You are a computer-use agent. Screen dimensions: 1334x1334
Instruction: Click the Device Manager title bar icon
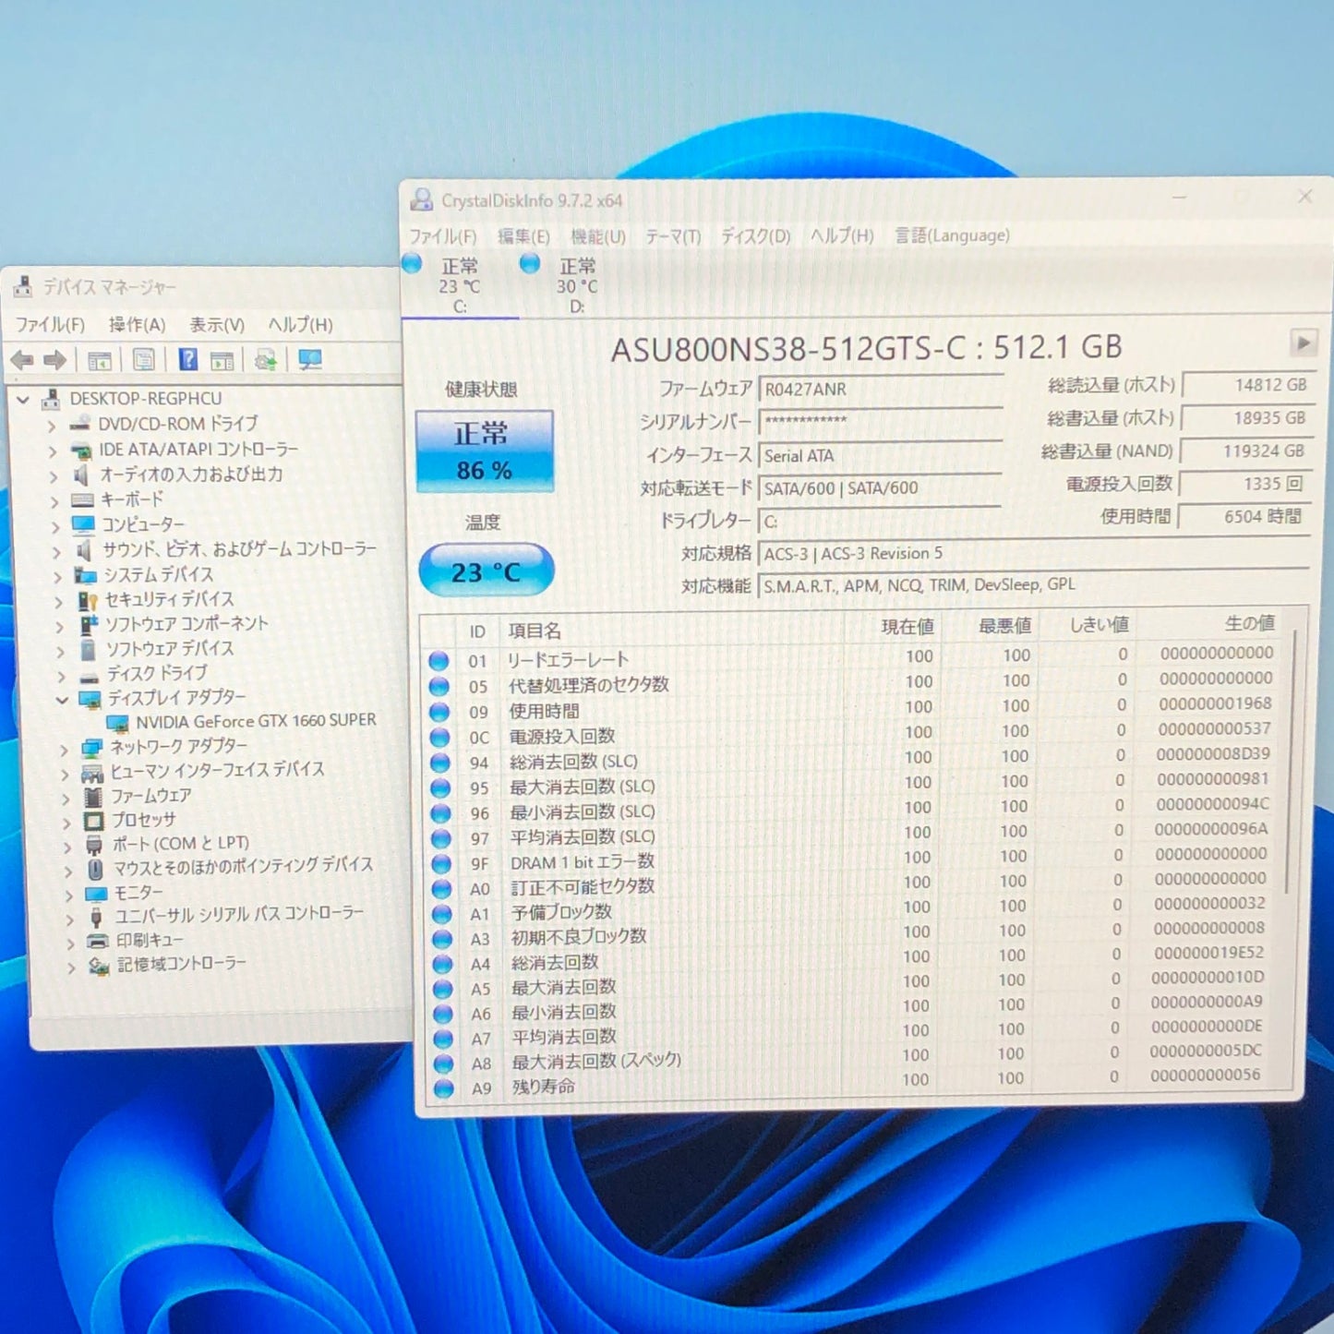point(23,287)
